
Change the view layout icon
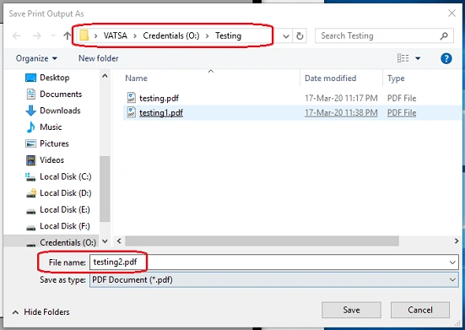[403, 58]
